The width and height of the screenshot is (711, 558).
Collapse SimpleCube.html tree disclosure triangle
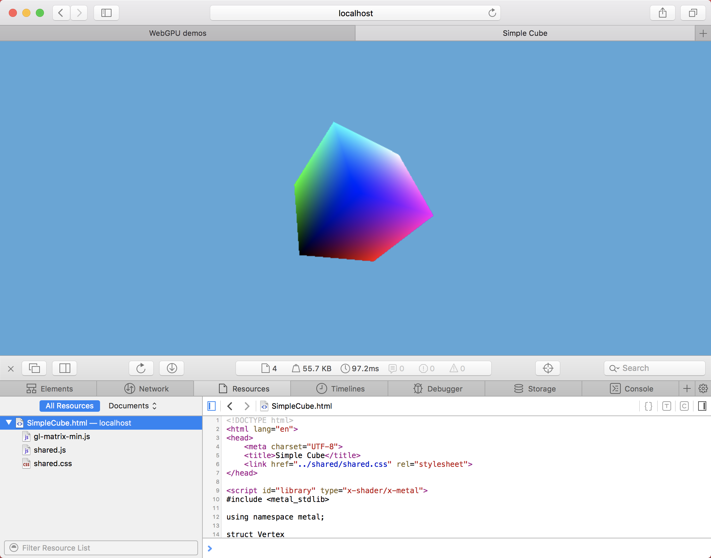(9, 423)
